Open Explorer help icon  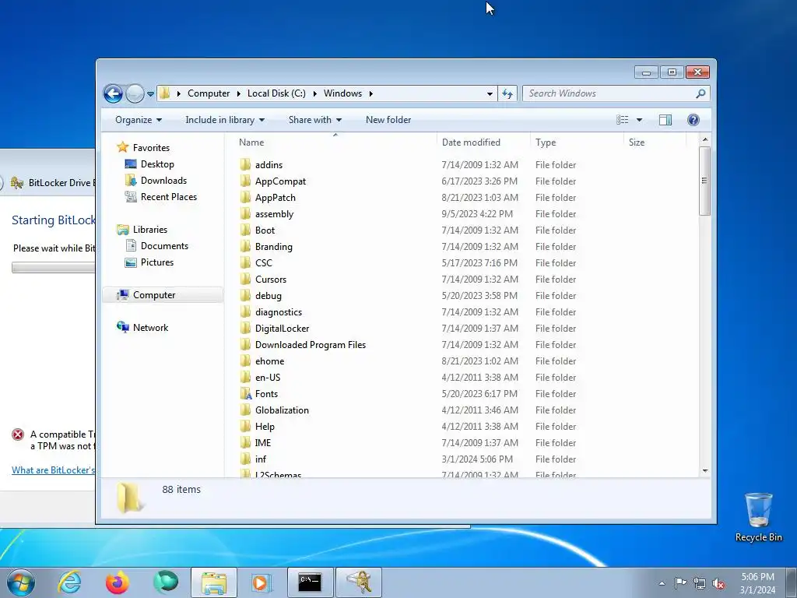[x=693, y=120]
